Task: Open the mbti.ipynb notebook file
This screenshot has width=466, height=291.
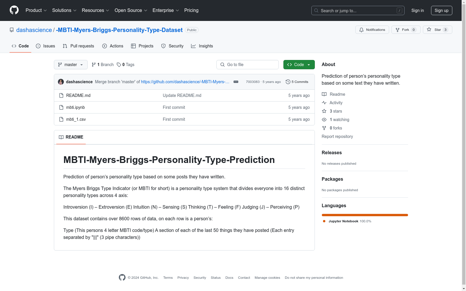Action: [x=75, y=107]
